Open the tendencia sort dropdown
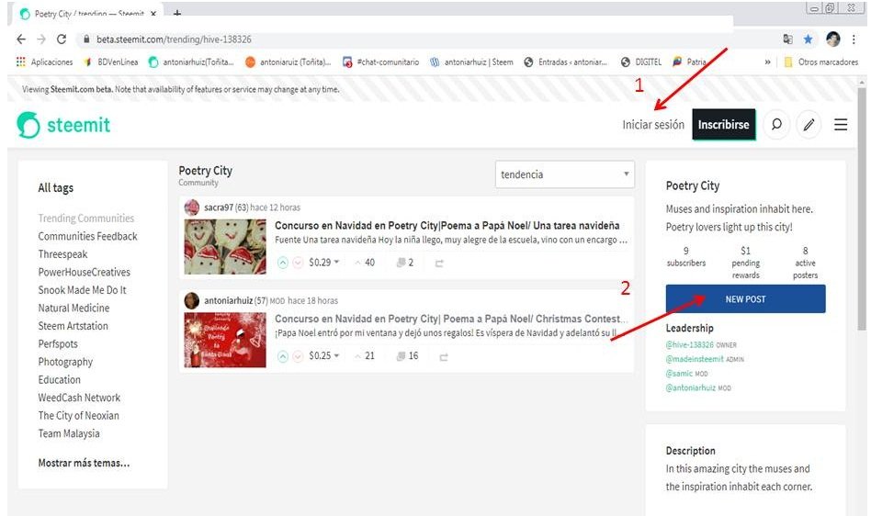 coord(564,174)
